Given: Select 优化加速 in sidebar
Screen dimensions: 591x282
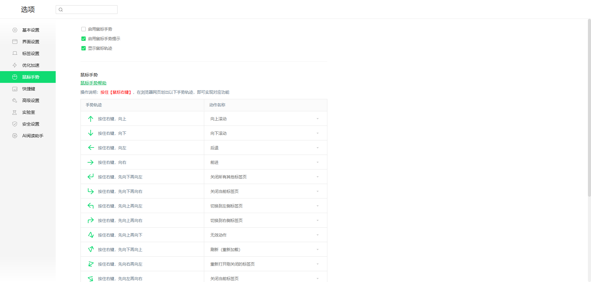Looking at the screenshot, I should pyautogui.click(x=28, y=65).
